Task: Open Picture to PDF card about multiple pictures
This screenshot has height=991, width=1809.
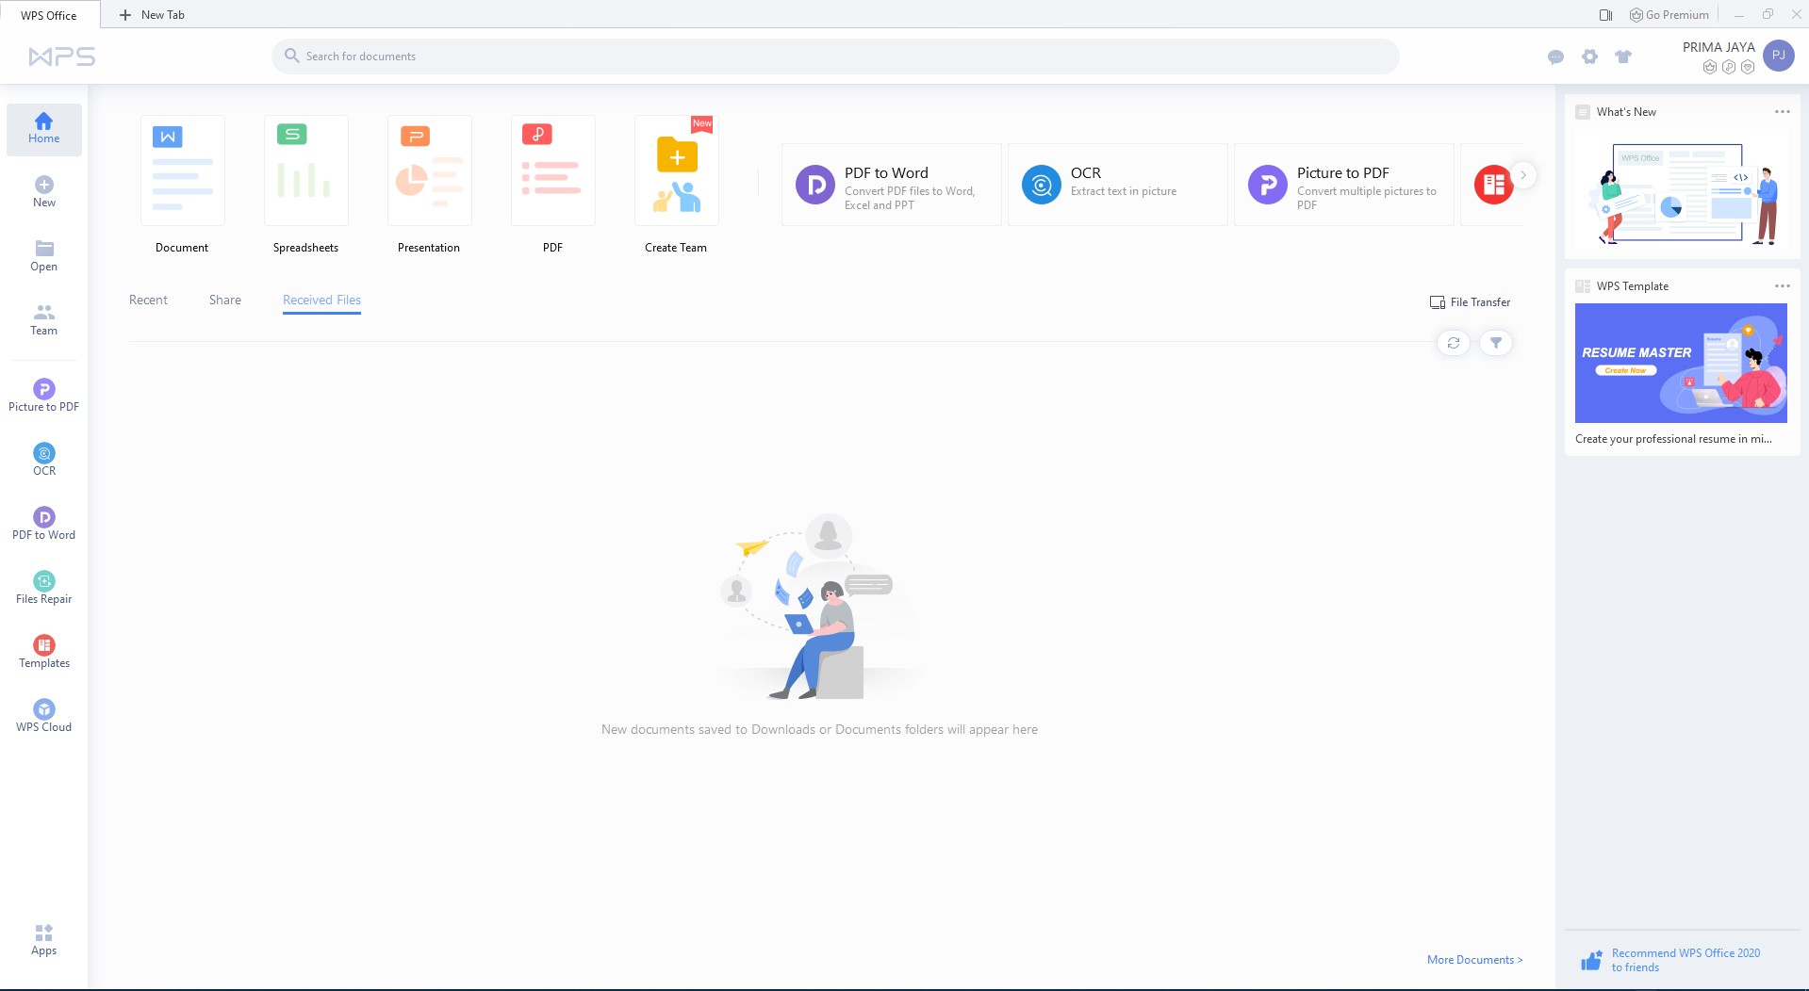Action: pos(1344,185)
